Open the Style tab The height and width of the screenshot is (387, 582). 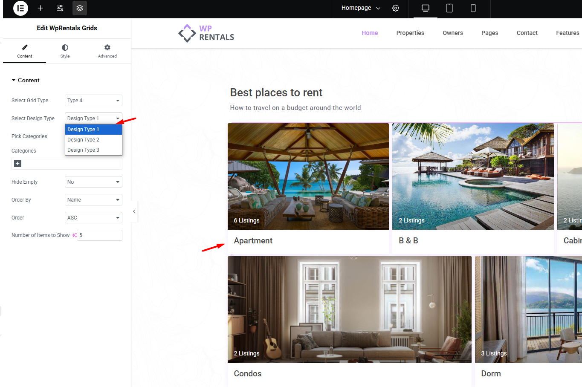65,51
